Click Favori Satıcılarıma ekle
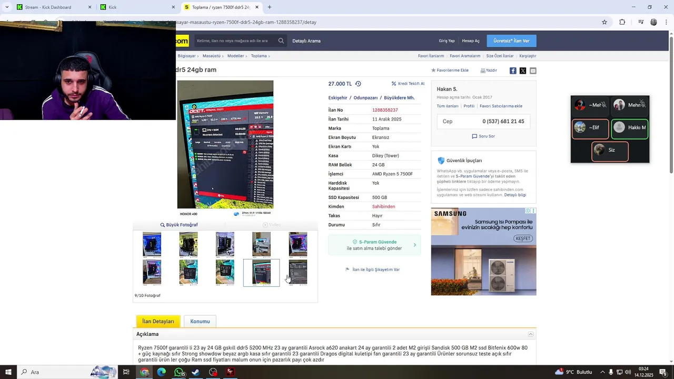The height and width of the screenshot is (379, 674). pyautogui.click(x=501, y=106)
